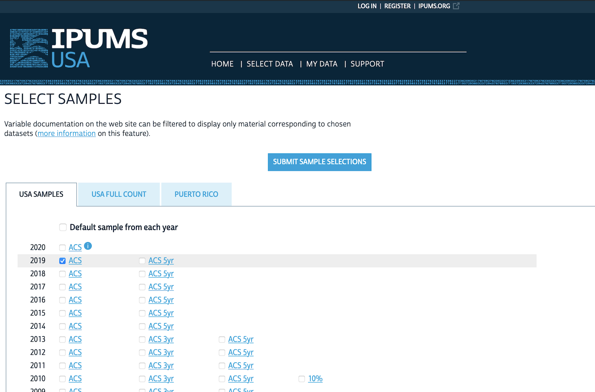Click the Register link

pyautogui.click(x=397, y=6)
